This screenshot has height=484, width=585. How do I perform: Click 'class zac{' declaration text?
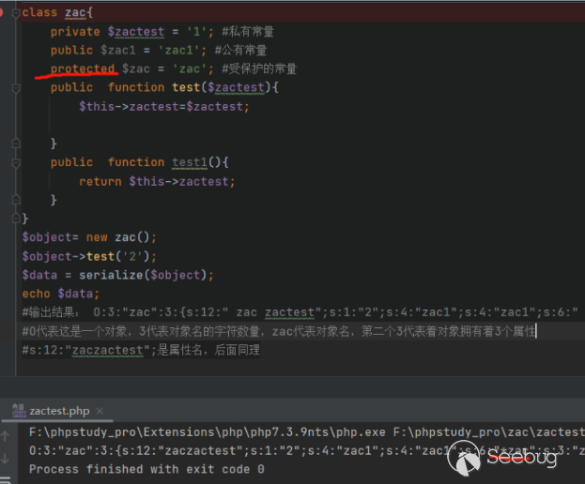pos(57,13)
